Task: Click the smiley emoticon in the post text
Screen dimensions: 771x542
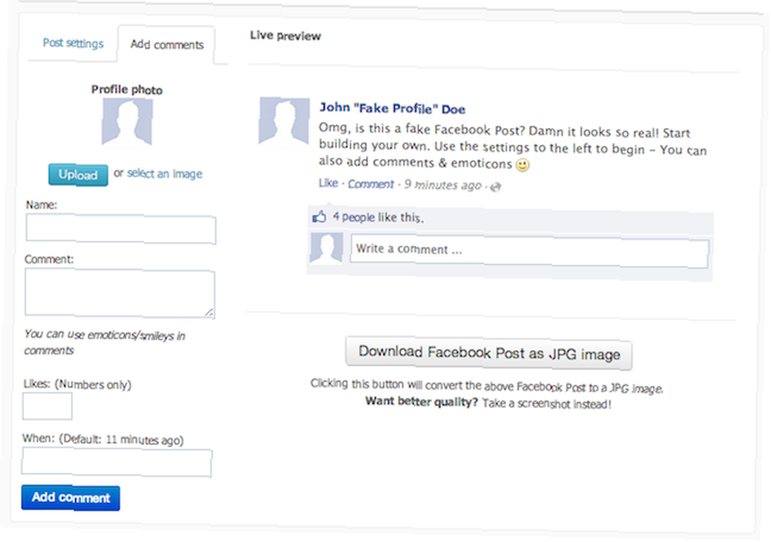Action: (x=523, y=165)
